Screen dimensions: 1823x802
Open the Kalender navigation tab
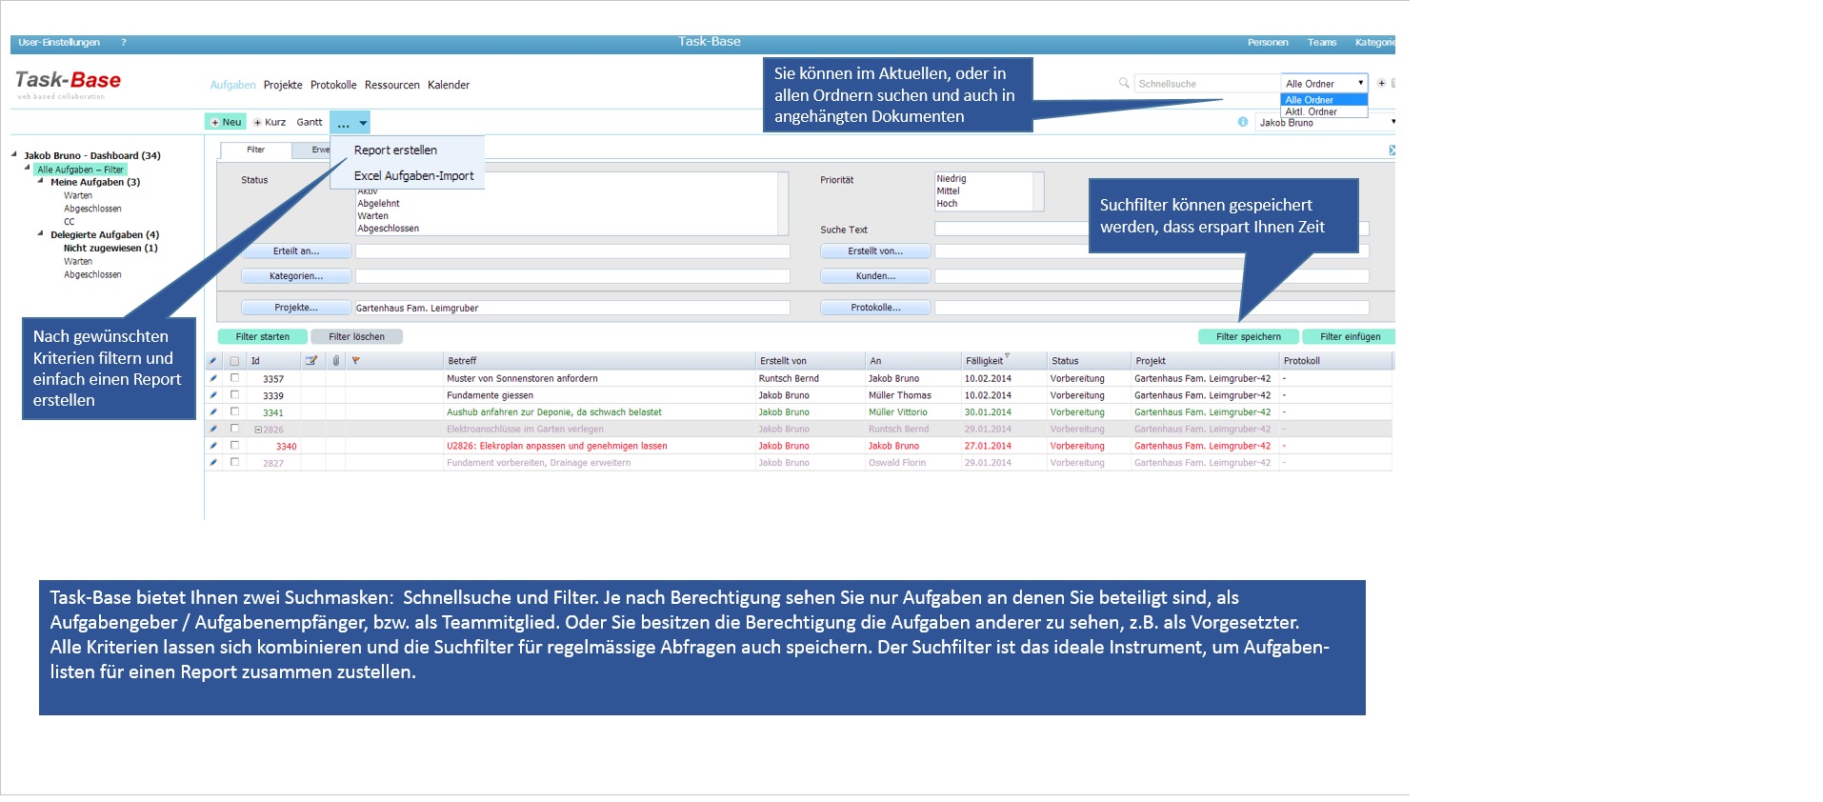point(449,85)
